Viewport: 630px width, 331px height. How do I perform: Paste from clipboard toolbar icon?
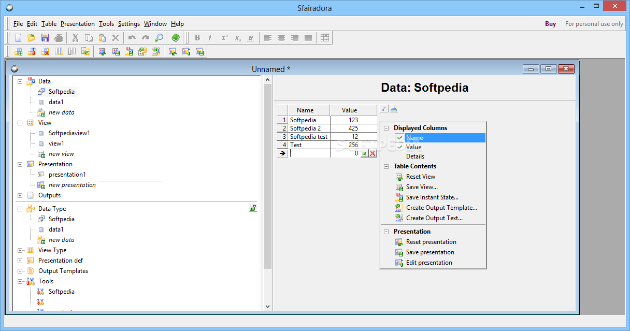(102, 38)
